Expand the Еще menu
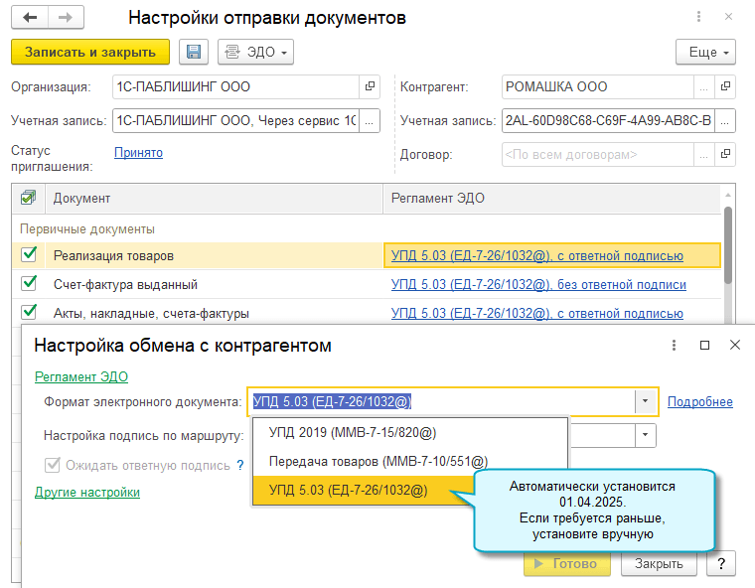This screenshot has width=755, height=588. [704, 52]
